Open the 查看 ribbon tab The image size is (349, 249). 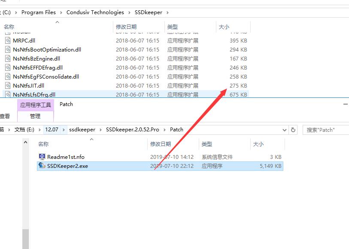pyautogui.click(x=5, y=116)
